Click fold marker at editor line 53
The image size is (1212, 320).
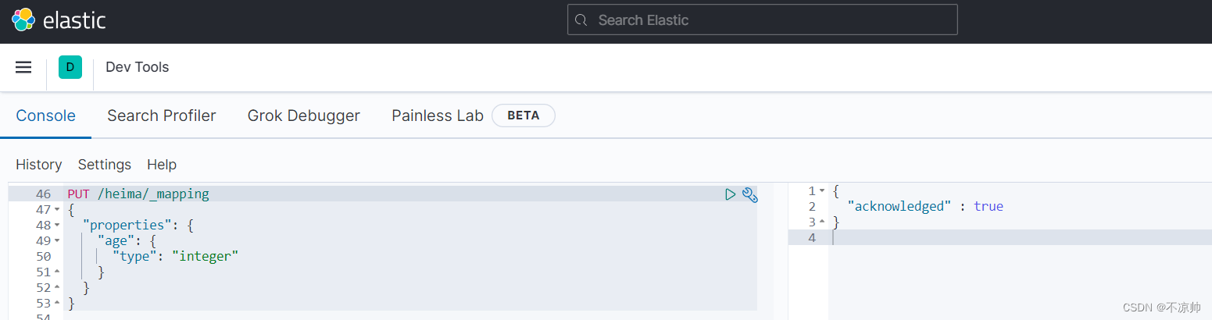(57, 304)
